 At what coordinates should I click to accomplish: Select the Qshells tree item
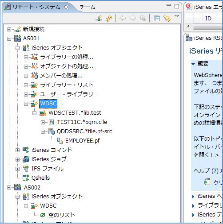(x=40, y=178)
